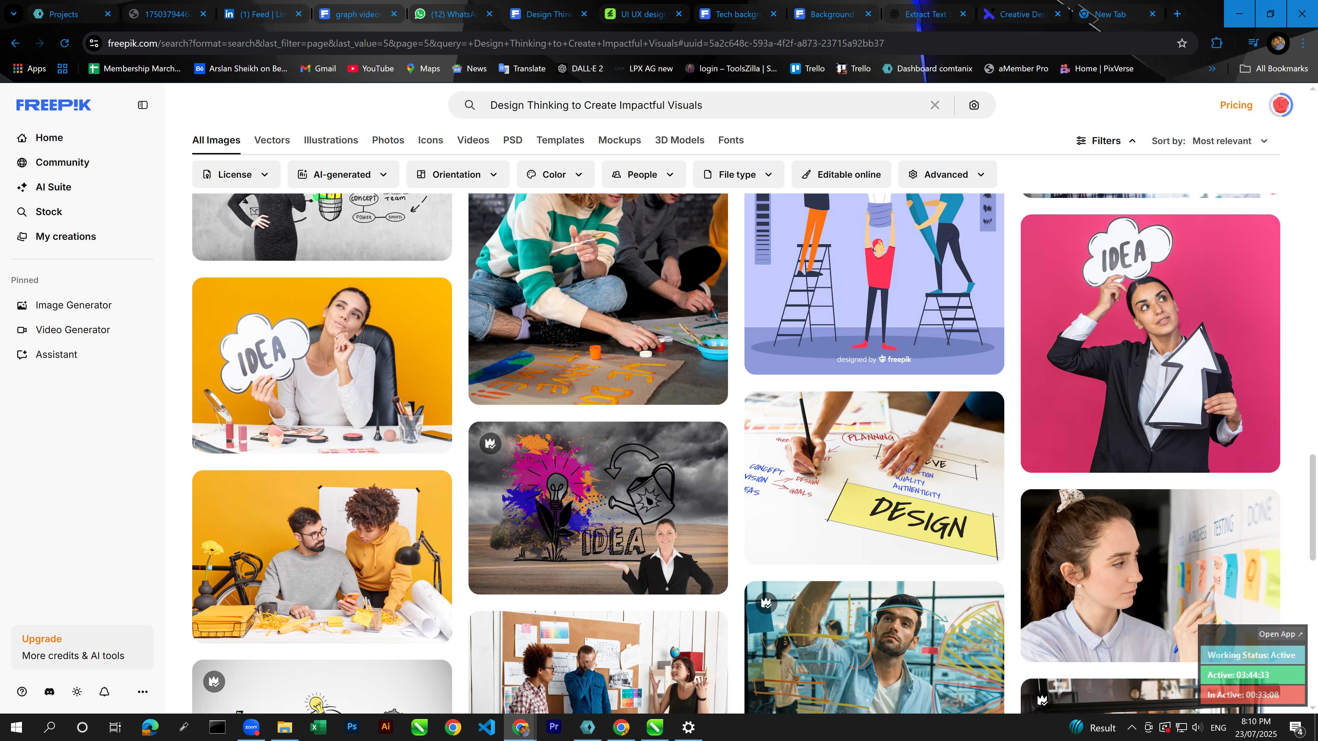Screen dimensions: 1318x741
Task: Expand the People filter dropdown
Action: click(x=643, y=174)
